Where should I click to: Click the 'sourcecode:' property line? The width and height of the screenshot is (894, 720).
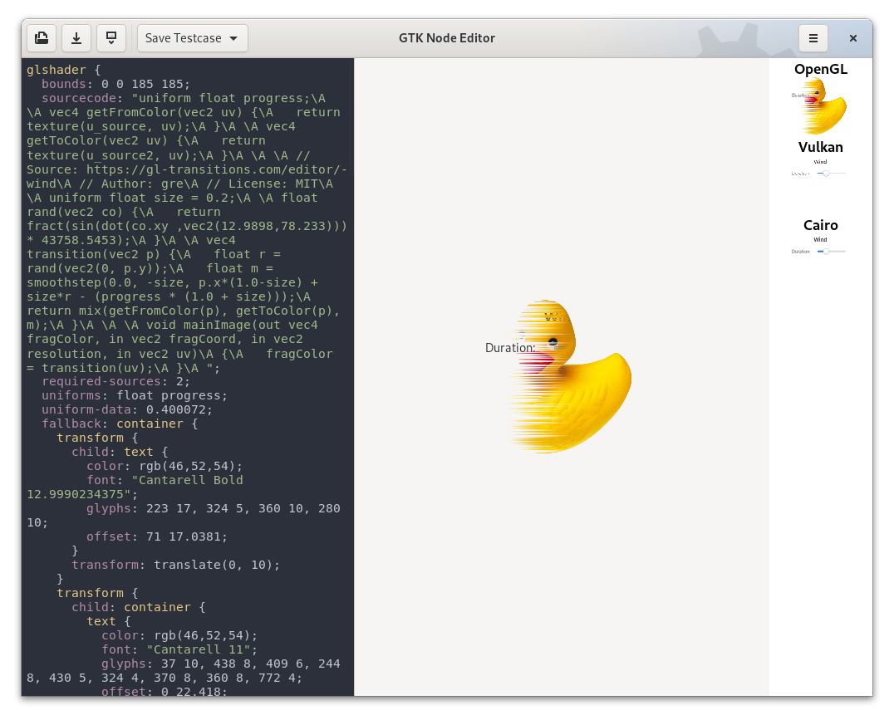(x=183, y=98)
